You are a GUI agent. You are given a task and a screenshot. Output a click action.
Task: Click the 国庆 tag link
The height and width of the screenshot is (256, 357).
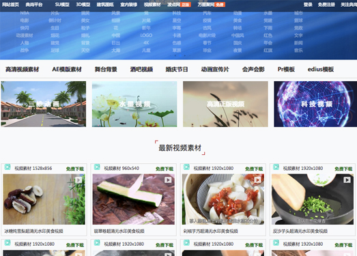pos(238,43)
